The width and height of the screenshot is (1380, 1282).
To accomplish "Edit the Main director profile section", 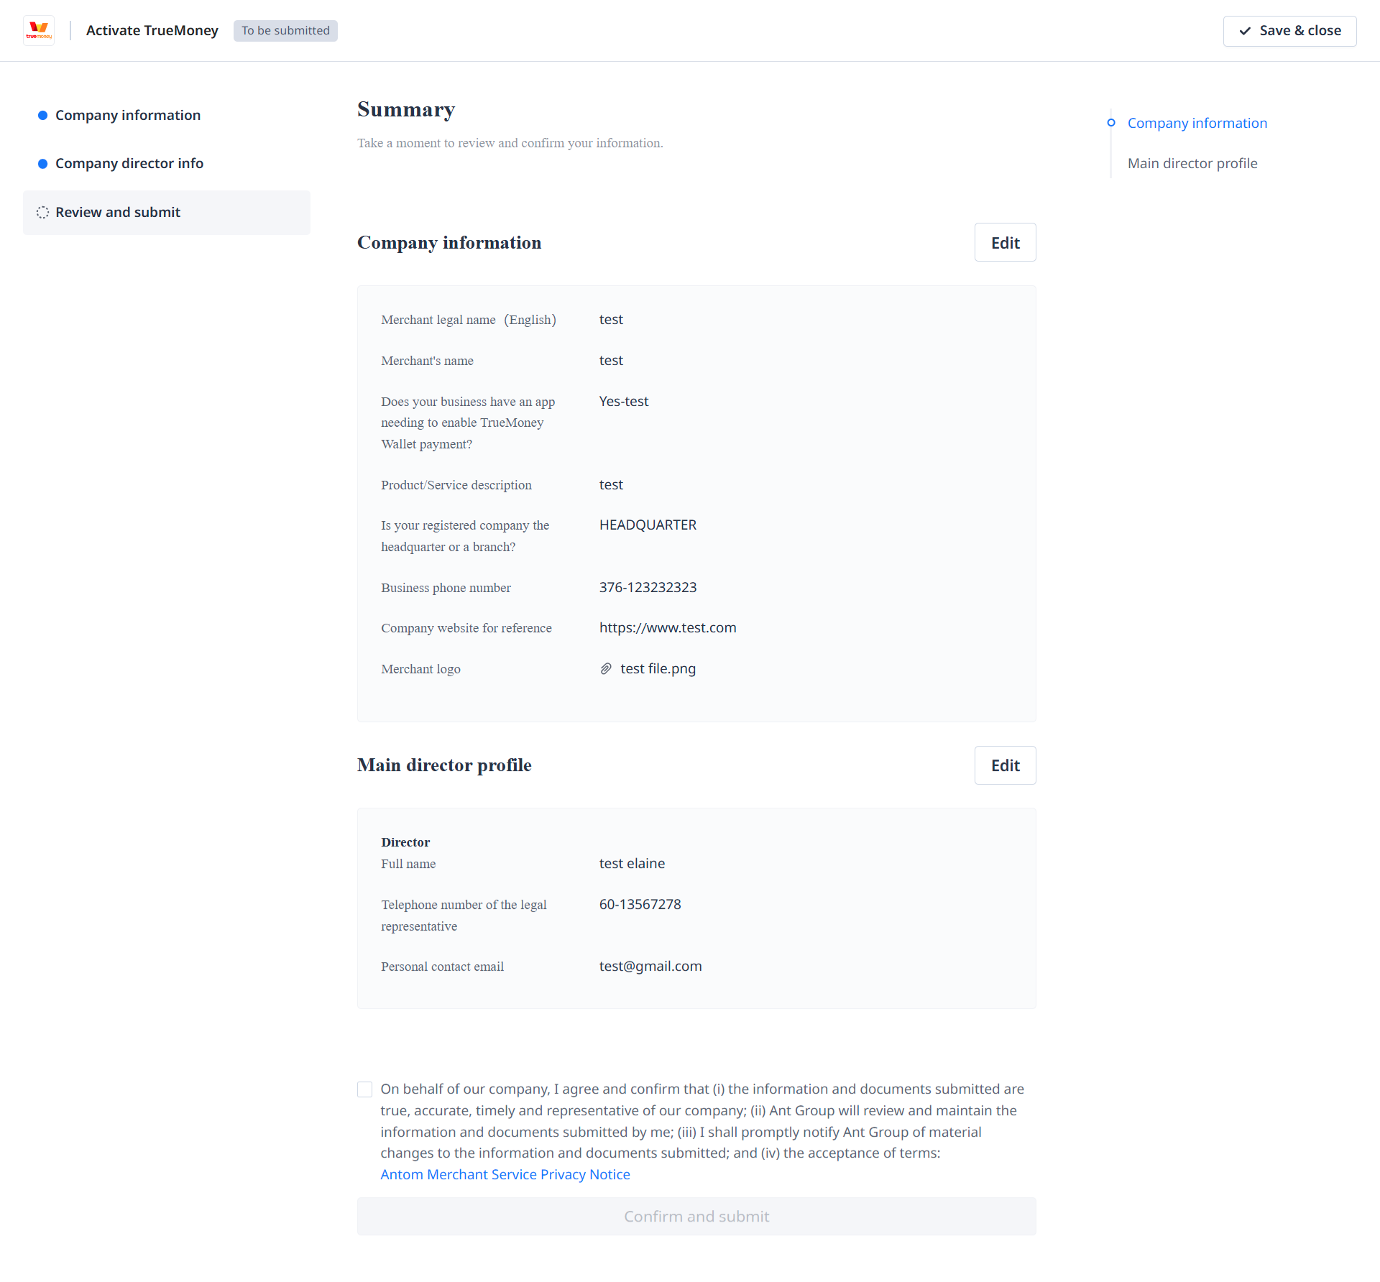I will 1005,765.
